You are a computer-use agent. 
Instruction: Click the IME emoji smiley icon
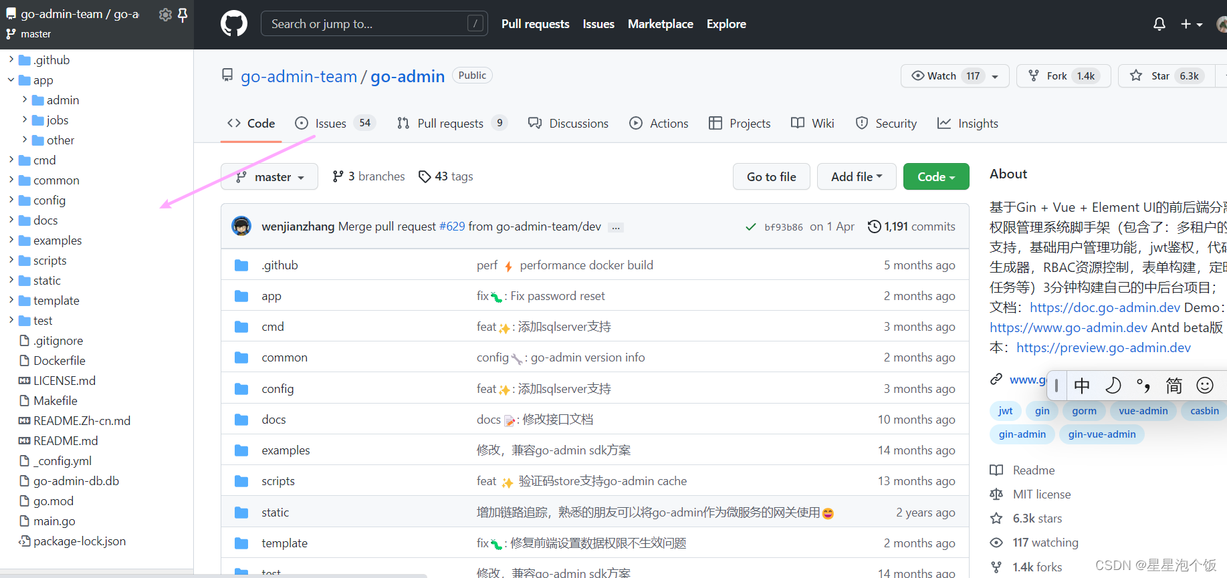[1205, 386]
